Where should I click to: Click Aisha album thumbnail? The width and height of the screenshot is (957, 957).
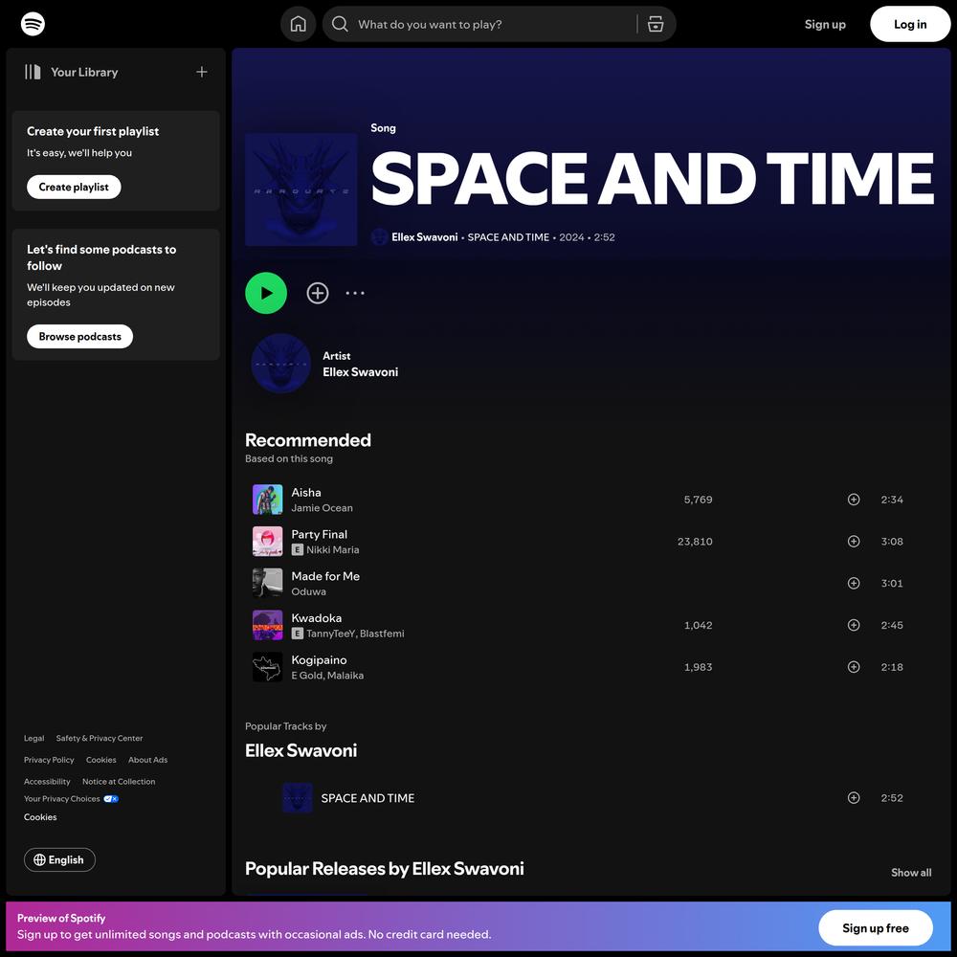267,500
